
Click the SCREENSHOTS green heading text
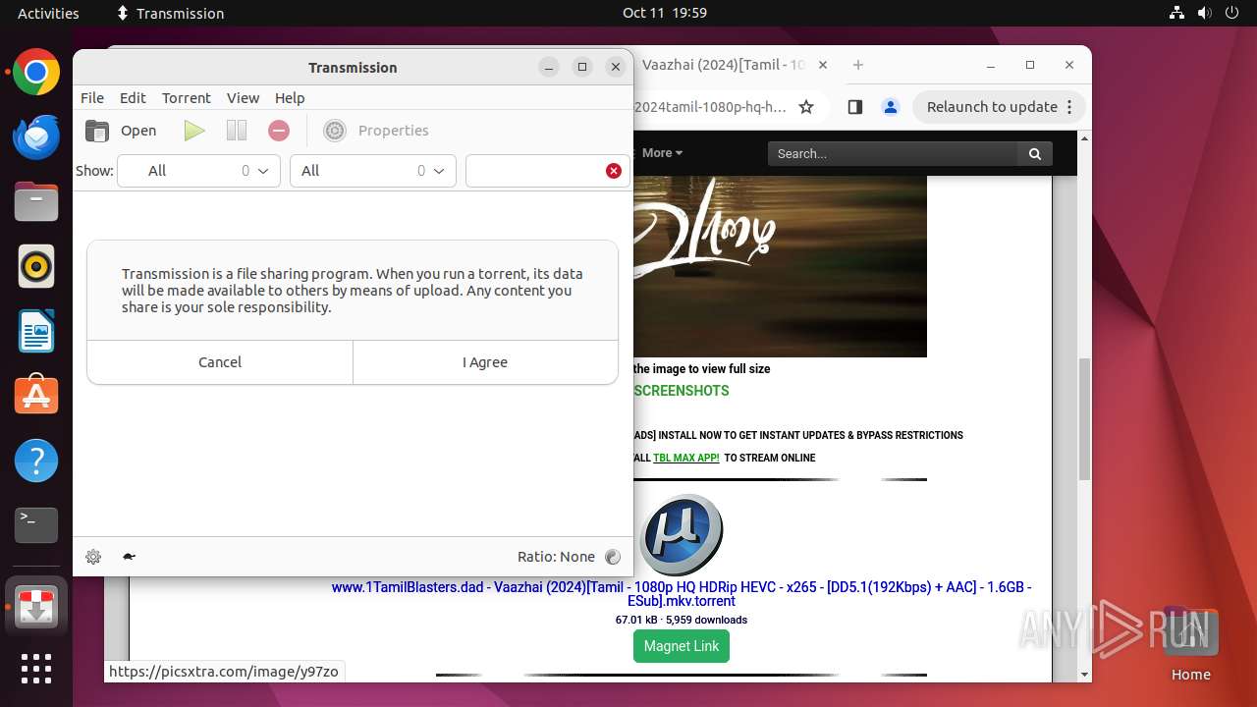tap(682, 391)
